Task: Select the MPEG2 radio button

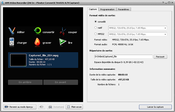Action: pyautogui.click(x=96, y=34)
